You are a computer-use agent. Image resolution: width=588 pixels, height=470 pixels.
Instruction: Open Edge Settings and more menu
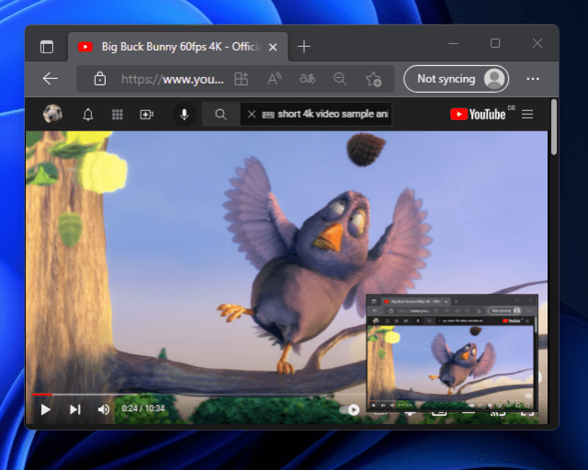point(533,79)
